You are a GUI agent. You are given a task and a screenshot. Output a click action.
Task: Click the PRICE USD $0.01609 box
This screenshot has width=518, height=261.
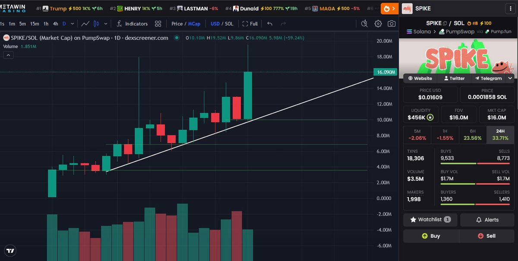coord(430,94)
